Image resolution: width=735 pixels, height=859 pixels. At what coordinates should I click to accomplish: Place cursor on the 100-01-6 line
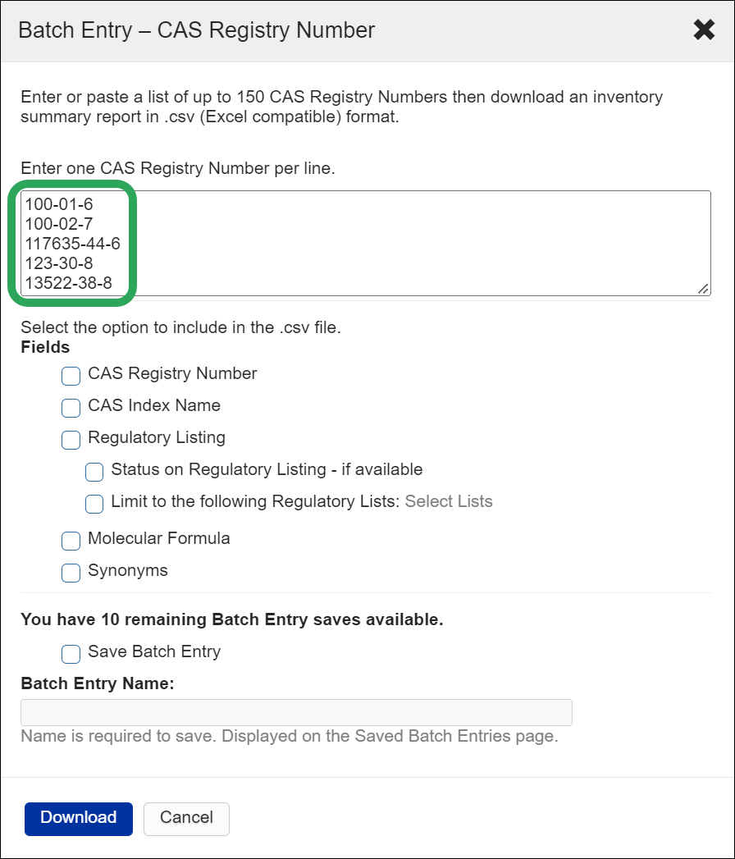(x=59, y=204)
